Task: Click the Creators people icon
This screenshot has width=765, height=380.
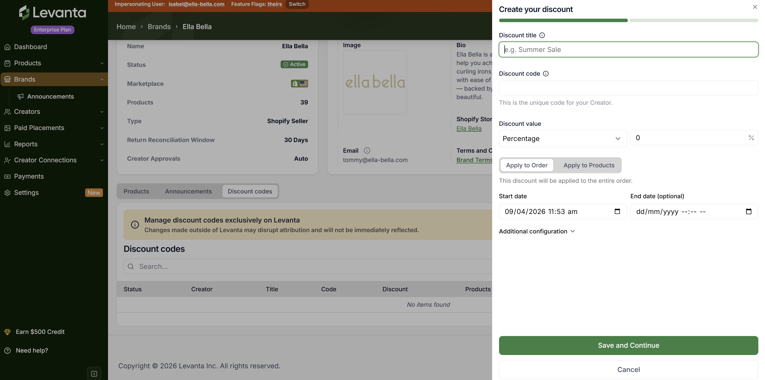Action: [7, 112]
